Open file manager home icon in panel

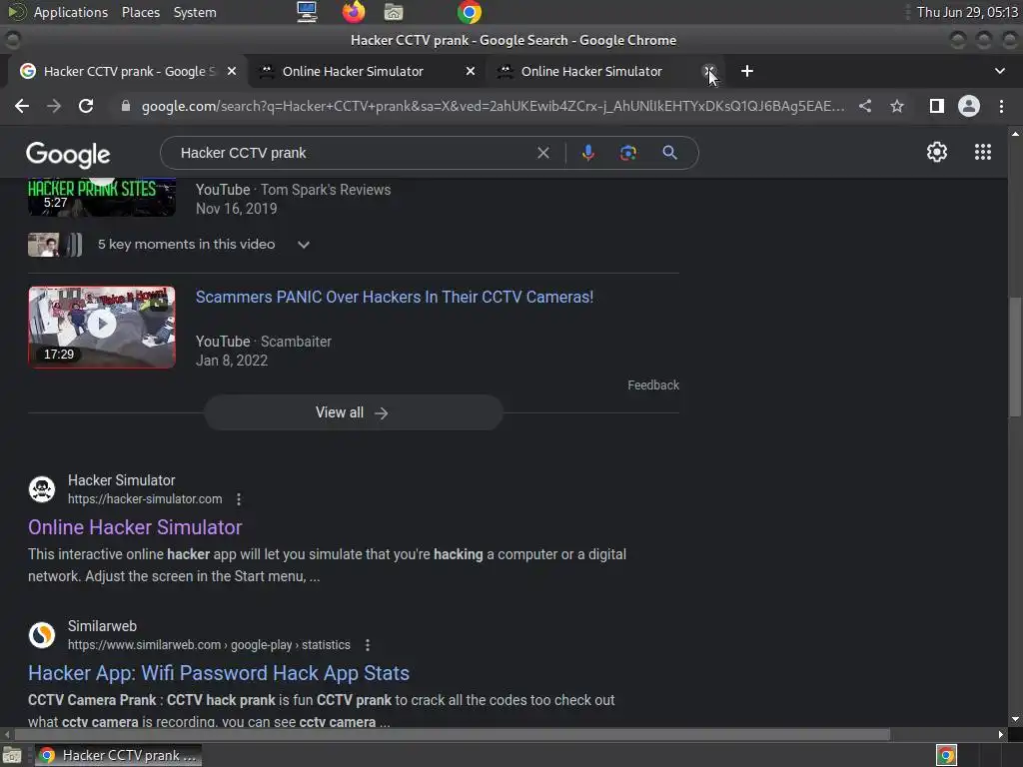394,12
